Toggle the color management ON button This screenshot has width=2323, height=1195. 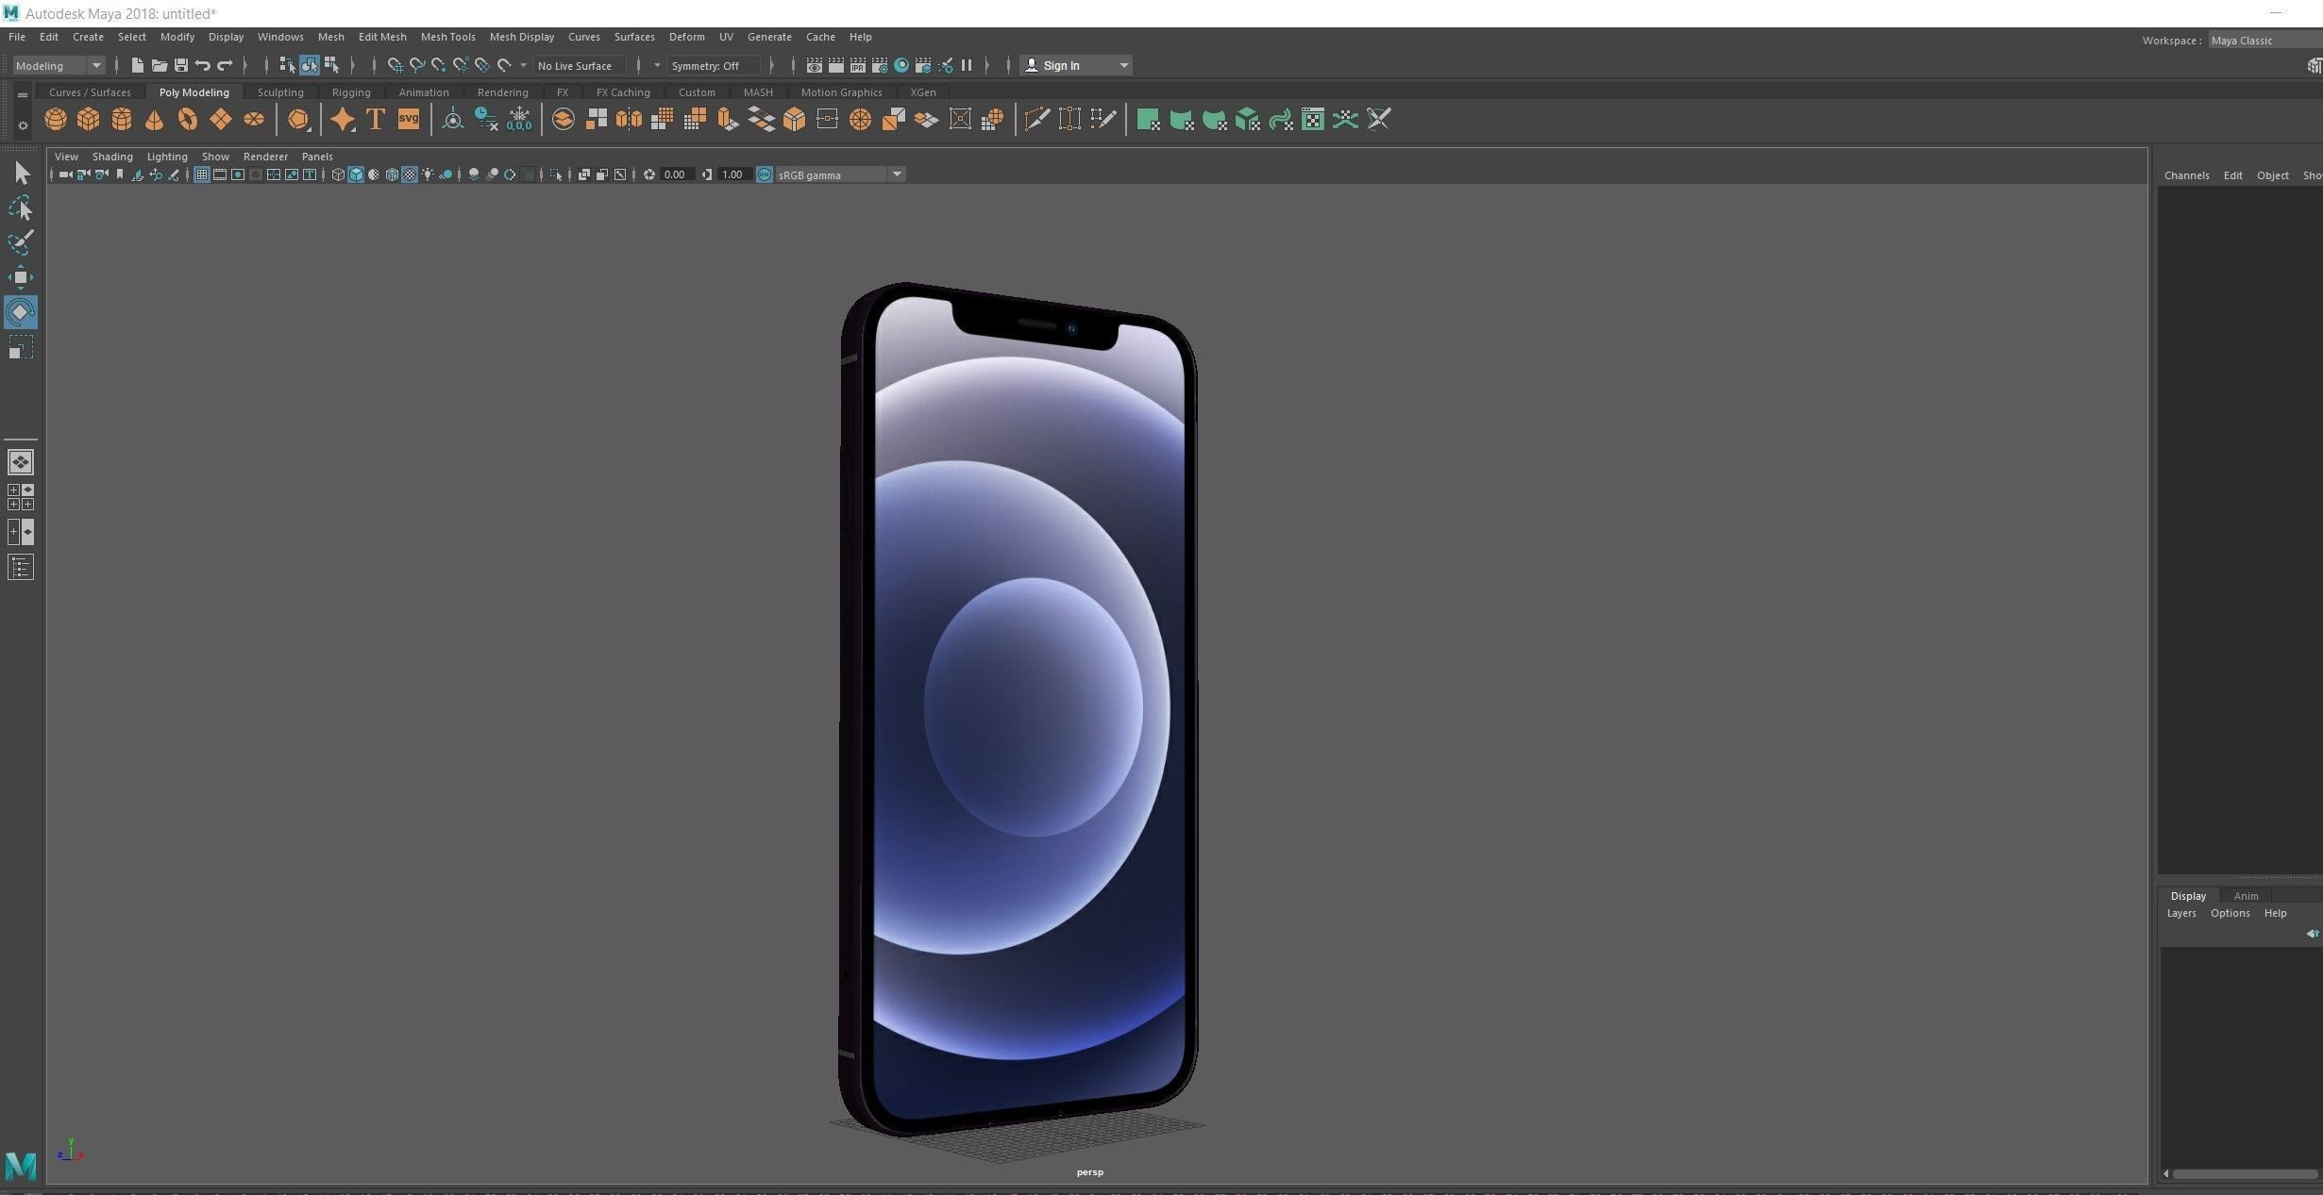(x=765, y=174)
